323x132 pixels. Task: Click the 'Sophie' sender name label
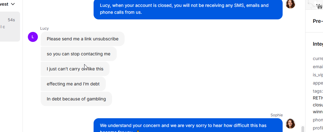[x=276, y=115]
